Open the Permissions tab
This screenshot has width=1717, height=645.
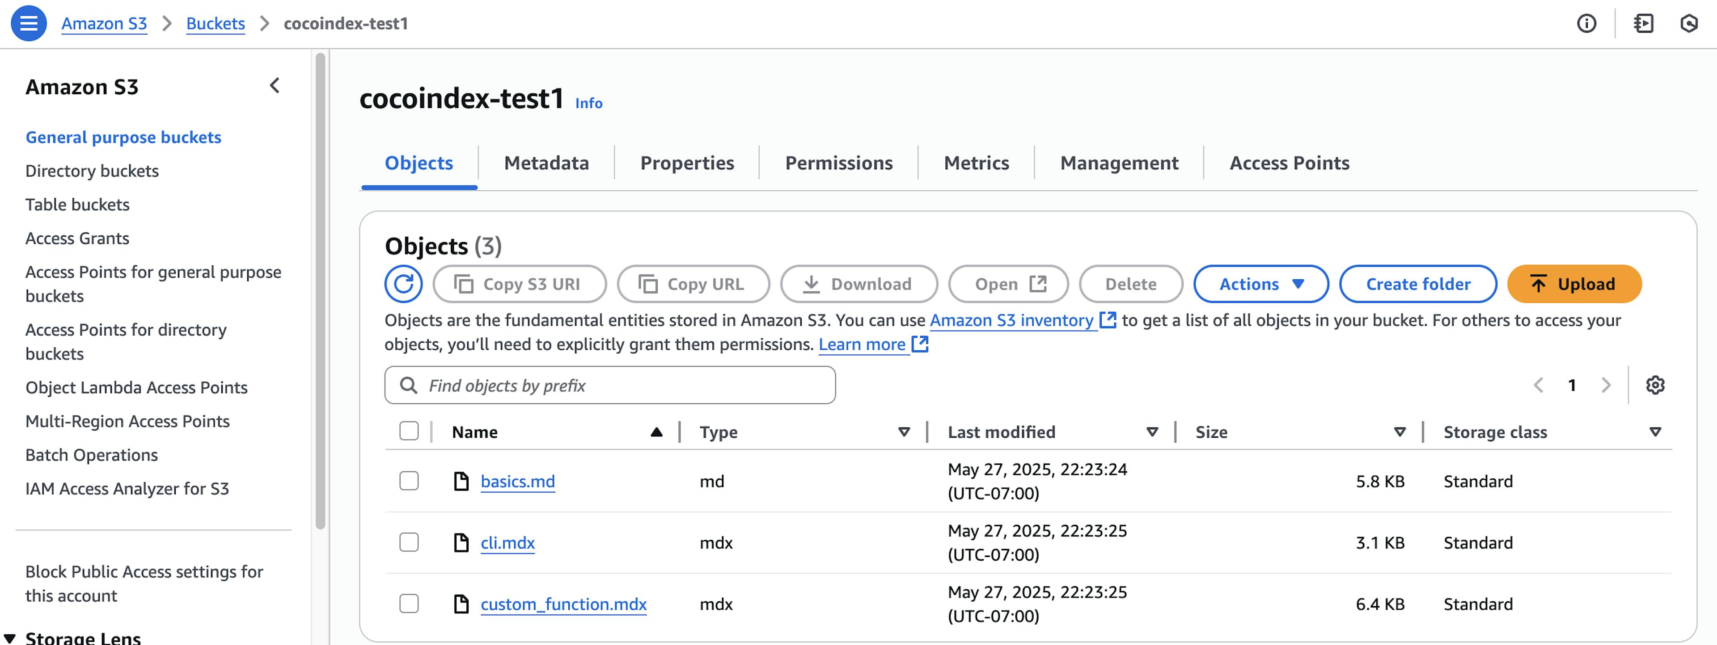[x=838, y=163]
